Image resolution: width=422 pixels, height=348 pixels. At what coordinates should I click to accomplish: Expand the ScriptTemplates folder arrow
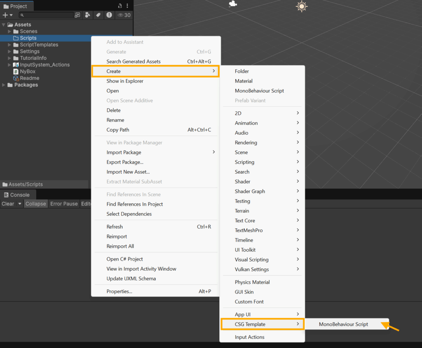[9, 45]
